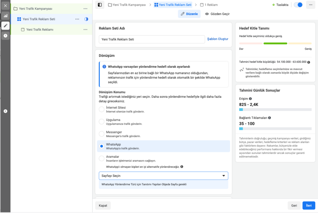Click the info icon next to Erişim

tap(250, 99)
